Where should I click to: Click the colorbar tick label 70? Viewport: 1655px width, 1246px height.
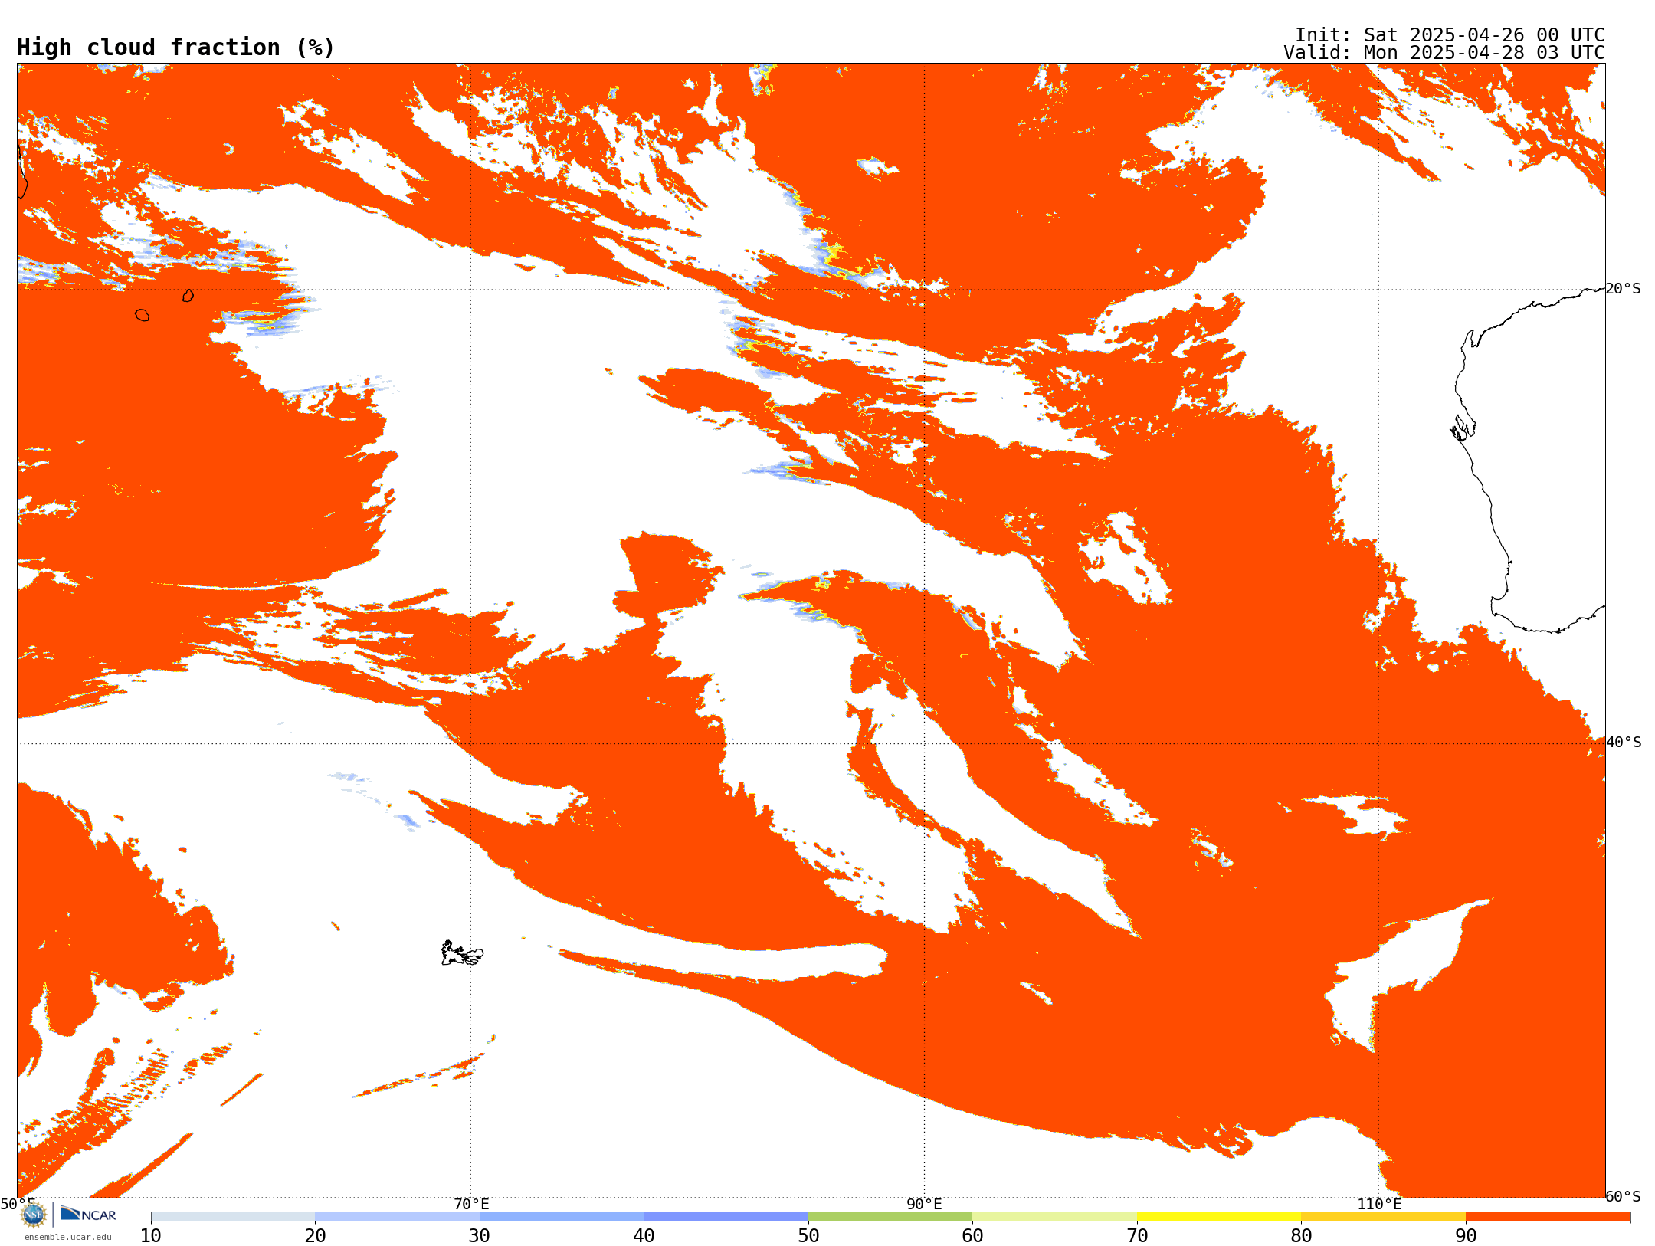pyautogui.click(x=1137, y=1235)
